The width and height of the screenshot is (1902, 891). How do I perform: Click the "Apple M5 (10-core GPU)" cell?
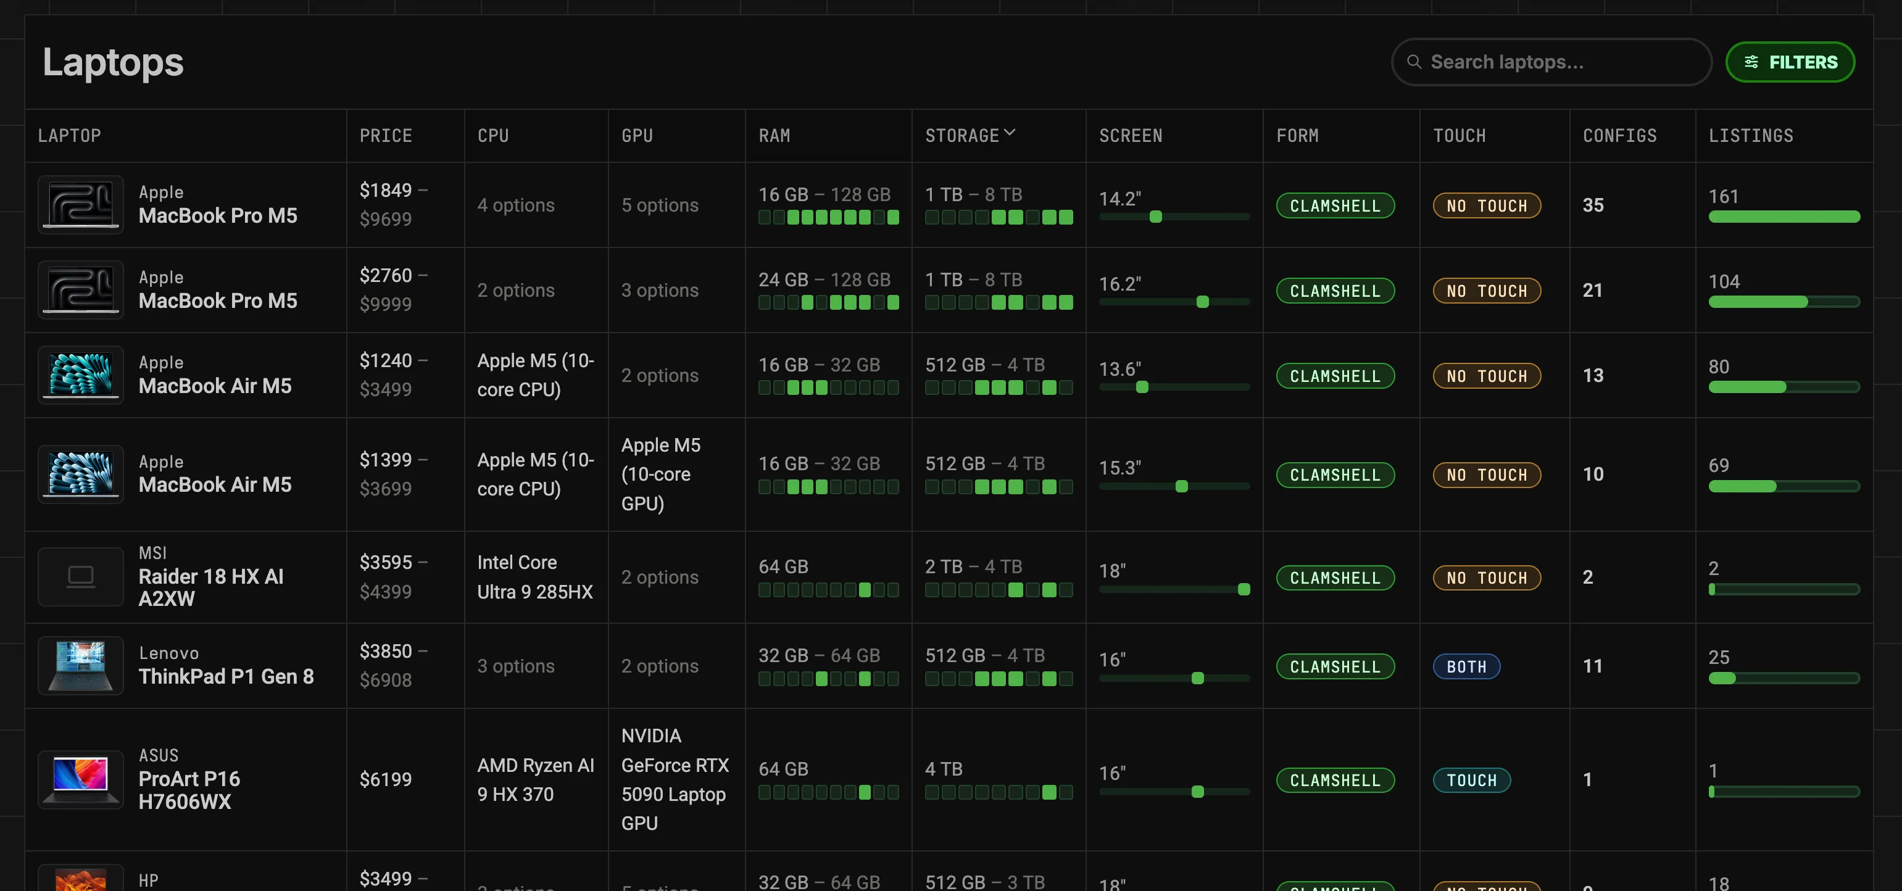coord(661,474)
